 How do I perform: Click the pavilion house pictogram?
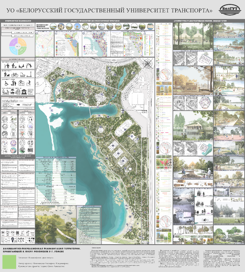pyautogui.click(x=24, y=92)
